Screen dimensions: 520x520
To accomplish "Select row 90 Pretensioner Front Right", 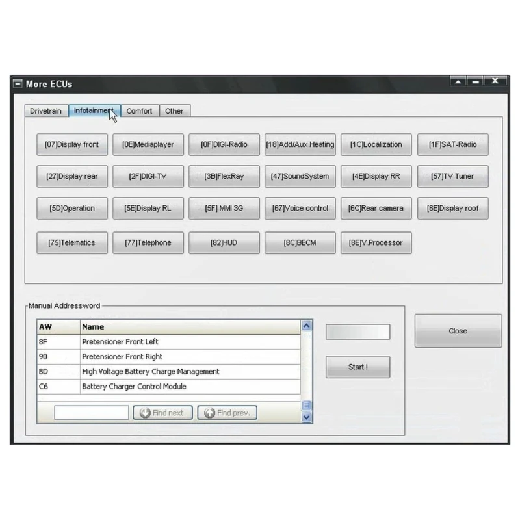I will point(168,357).
